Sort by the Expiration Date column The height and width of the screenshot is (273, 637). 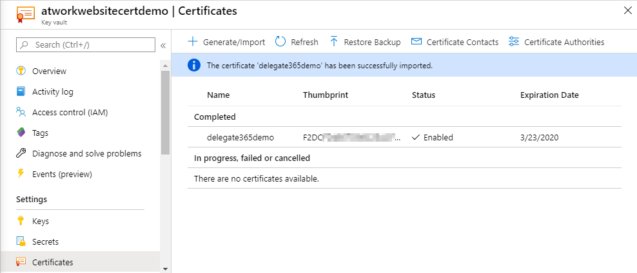pyautogui.click(x=549, y=95)
